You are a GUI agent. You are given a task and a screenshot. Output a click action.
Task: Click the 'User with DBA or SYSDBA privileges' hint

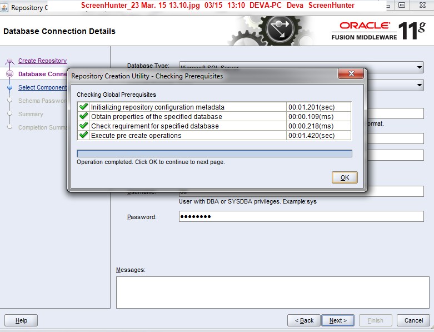pyautogui.click(x=248, y=201)
